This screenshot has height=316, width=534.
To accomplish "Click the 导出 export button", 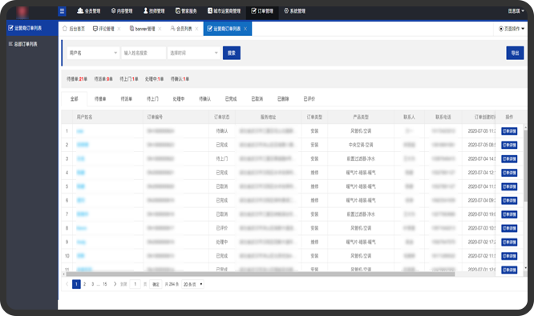I will click(515, 53).
